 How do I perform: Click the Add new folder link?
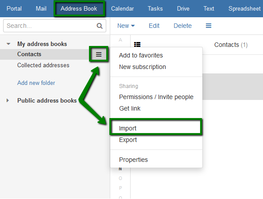pyautogui.click(x=36, y=83)
